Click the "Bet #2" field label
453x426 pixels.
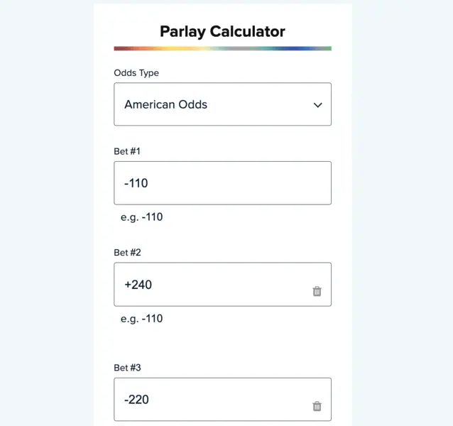pyautogui.click(x=128, y=252)
